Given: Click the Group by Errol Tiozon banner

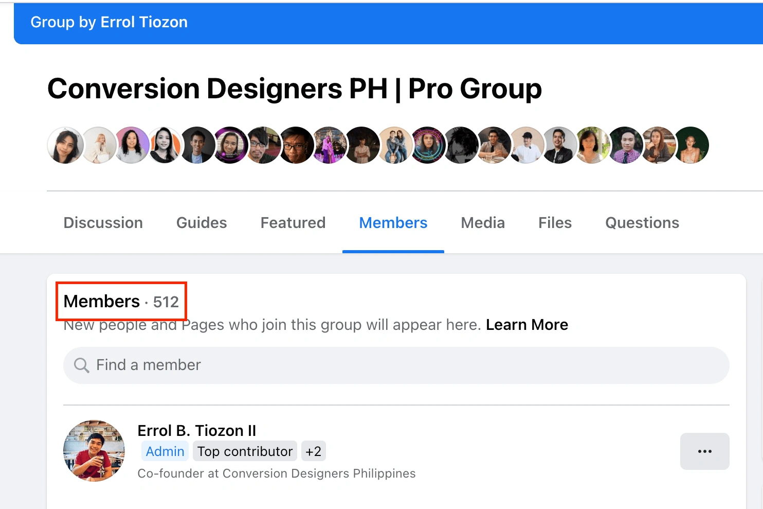Looking at the screenshot, I should (109, 22).
